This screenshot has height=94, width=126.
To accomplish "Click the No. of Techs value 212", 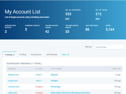I will 98,14.
